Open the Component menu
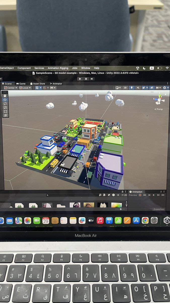The height and width of the screenshot is (303, 170). coord(24,68)
